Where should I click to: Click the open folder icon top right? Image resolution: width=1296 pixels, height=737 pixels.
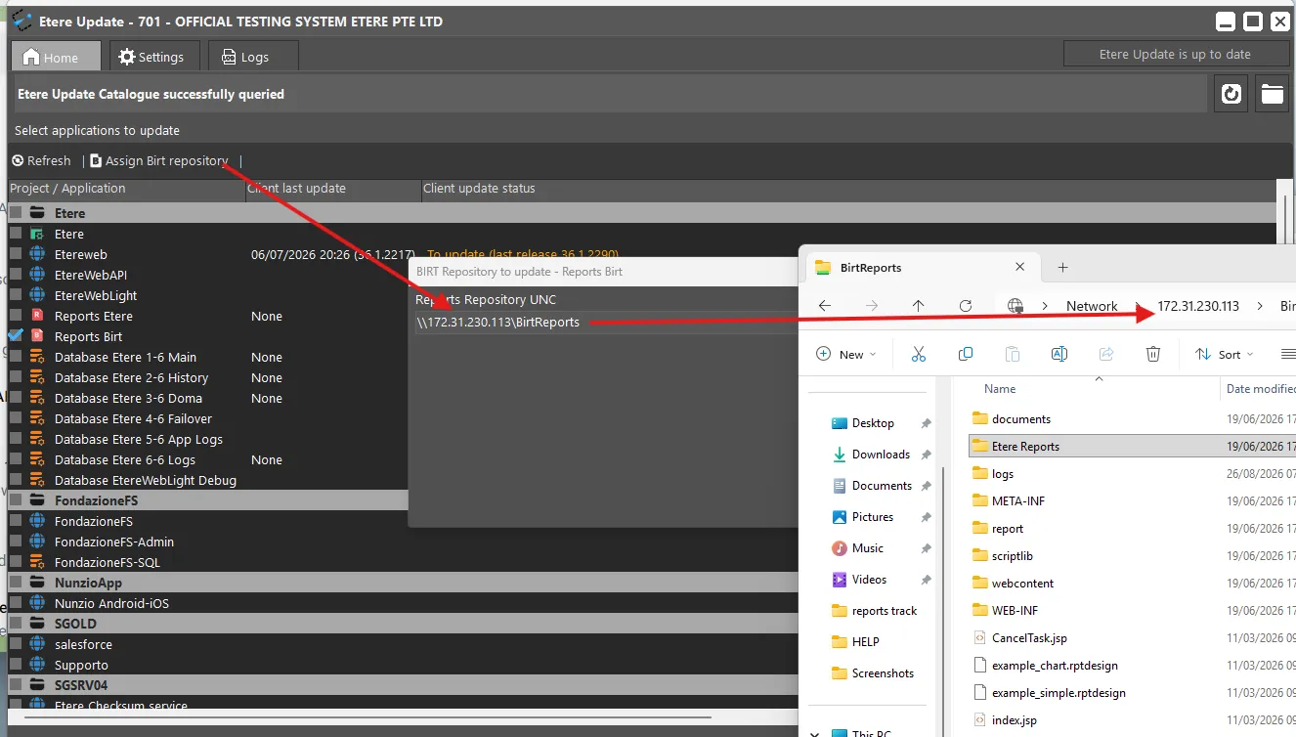point(1272,94)
